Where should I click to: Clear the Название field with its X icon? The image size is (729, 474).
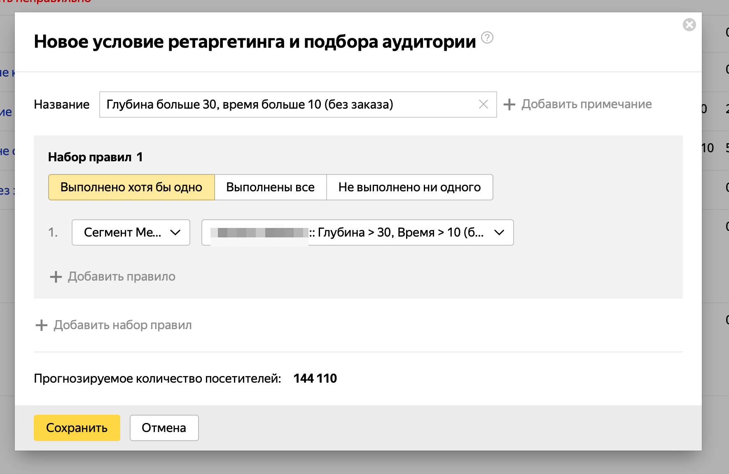484,105
